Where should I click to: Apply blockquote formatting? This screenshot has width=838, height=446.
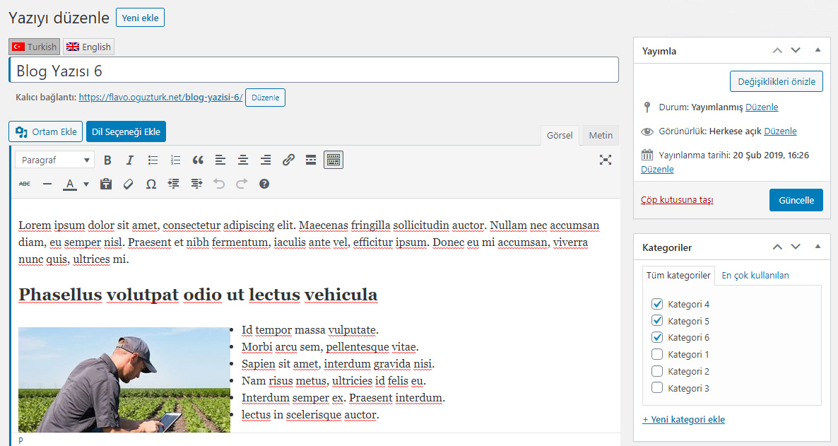tap(198, 160)
